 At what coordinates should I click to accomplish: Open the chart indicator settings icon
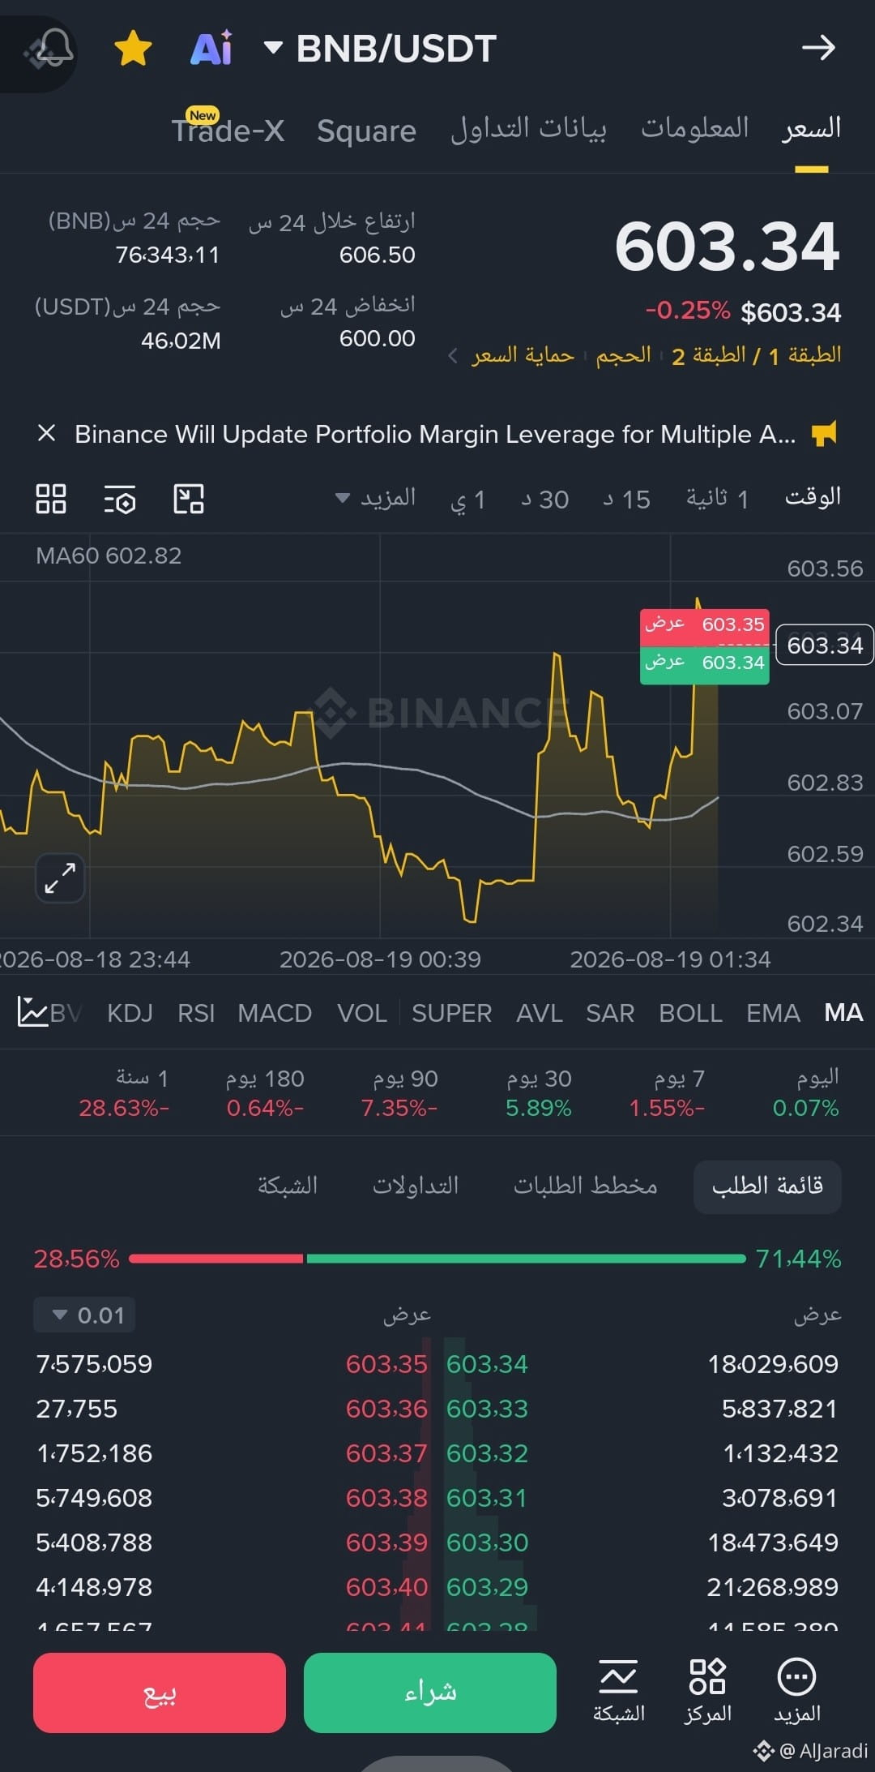(x=120, y=500)
